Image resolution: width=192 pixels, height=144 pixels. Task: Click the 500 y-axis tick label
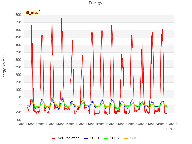pos(18,30)
